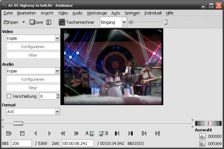Click Video Konfigurieren button
The height and width of the screenshot is (149, 224).
33,47
